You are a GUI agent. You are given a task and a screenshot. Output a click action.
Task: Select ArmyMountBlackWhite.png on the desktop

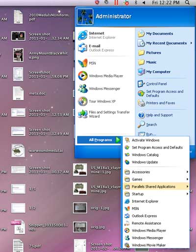[18, 55]
